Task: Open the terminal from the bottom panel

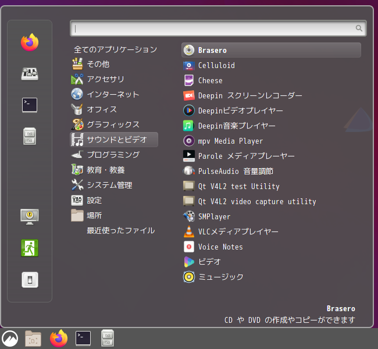Action: [x=83, y=339]
